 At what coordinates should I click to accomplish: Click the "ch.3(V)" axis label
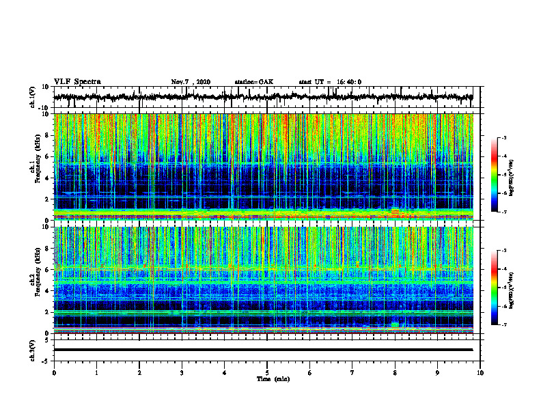(x=32, y=351)
